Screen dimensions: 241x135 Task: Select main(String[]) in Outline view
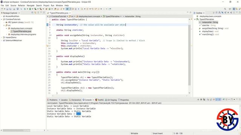point(208,34)
